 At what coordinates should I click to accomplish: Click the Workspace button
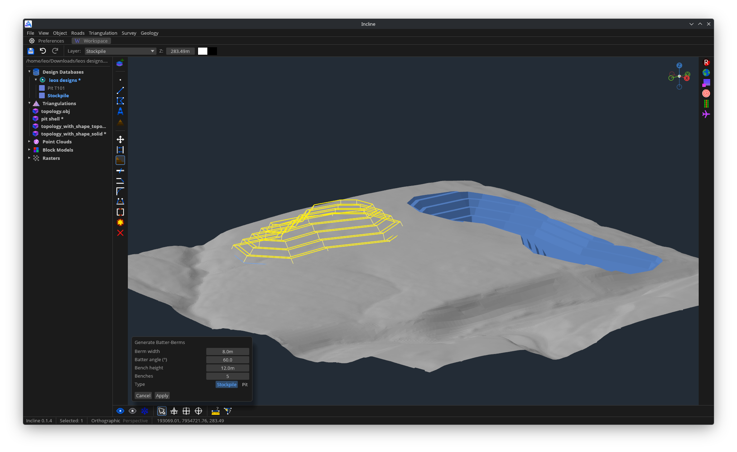(x=91, y=41)
